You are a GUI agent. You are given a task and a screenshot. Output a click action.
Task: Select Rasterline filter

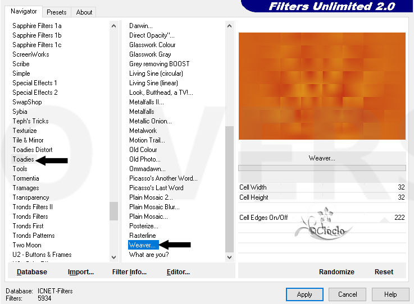click(x=142, y=236)
